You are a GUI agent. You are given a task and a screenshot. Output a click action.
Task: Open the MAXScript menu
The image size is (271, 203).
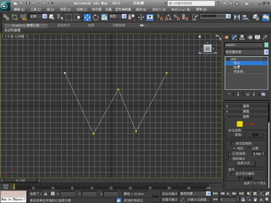[181, 9]
